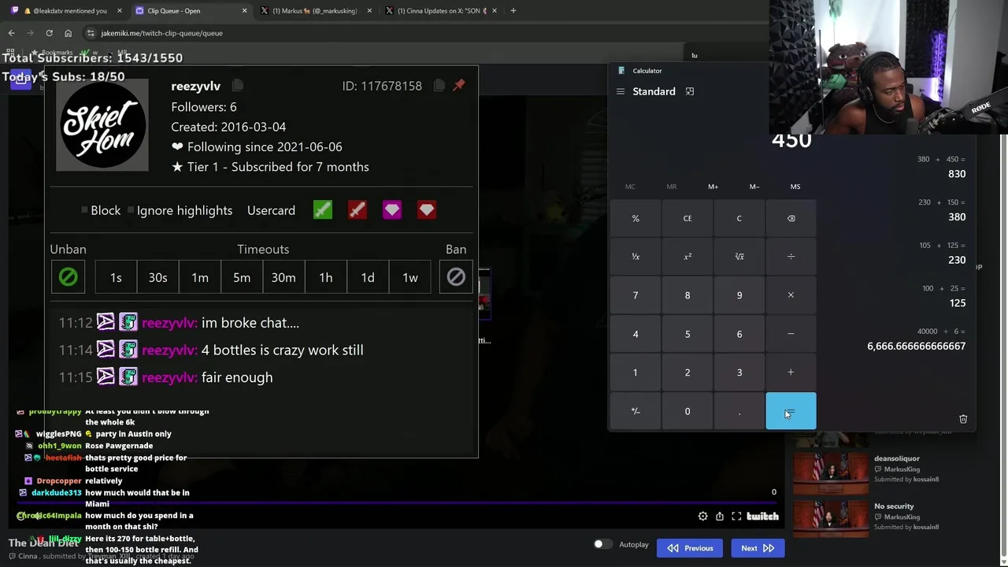Click calculator digit 5
This screenshot has height=567, width=1008.
point(687,334)
